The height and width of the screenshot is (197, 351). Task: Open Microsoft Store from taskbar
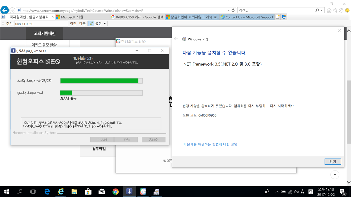(88, 192)
